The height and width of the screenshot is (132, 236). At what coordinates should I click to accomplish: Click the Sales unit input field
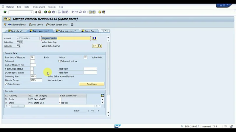32,61
